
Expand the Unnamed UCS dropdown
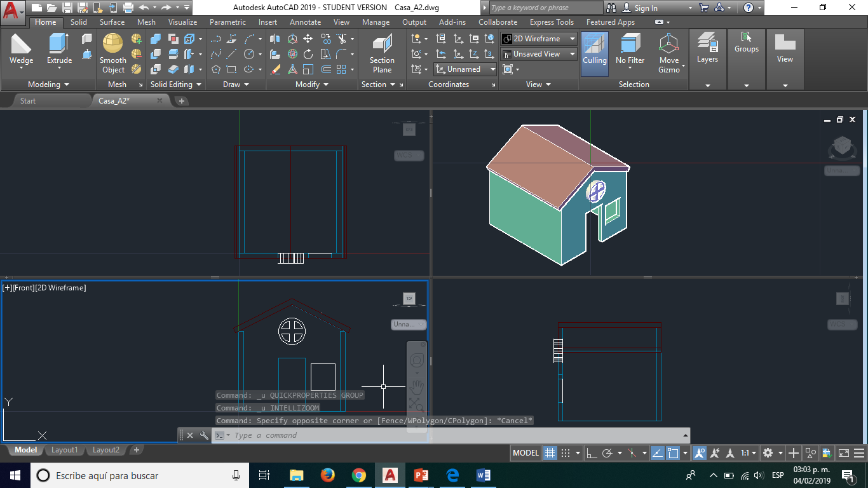point(466,69)
